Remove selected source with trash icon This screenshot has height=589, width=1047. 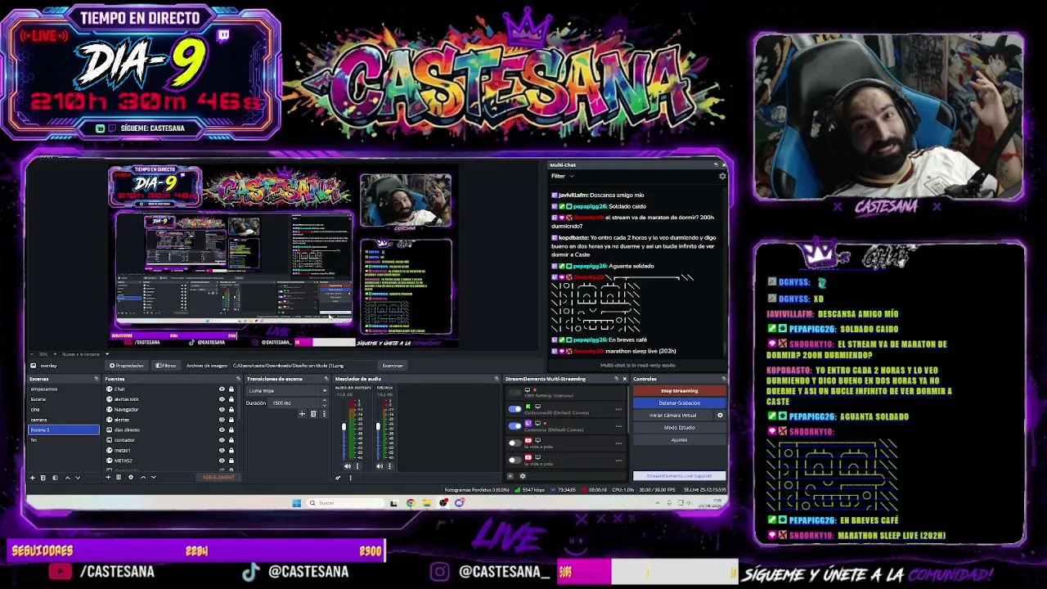pos(119,477)
